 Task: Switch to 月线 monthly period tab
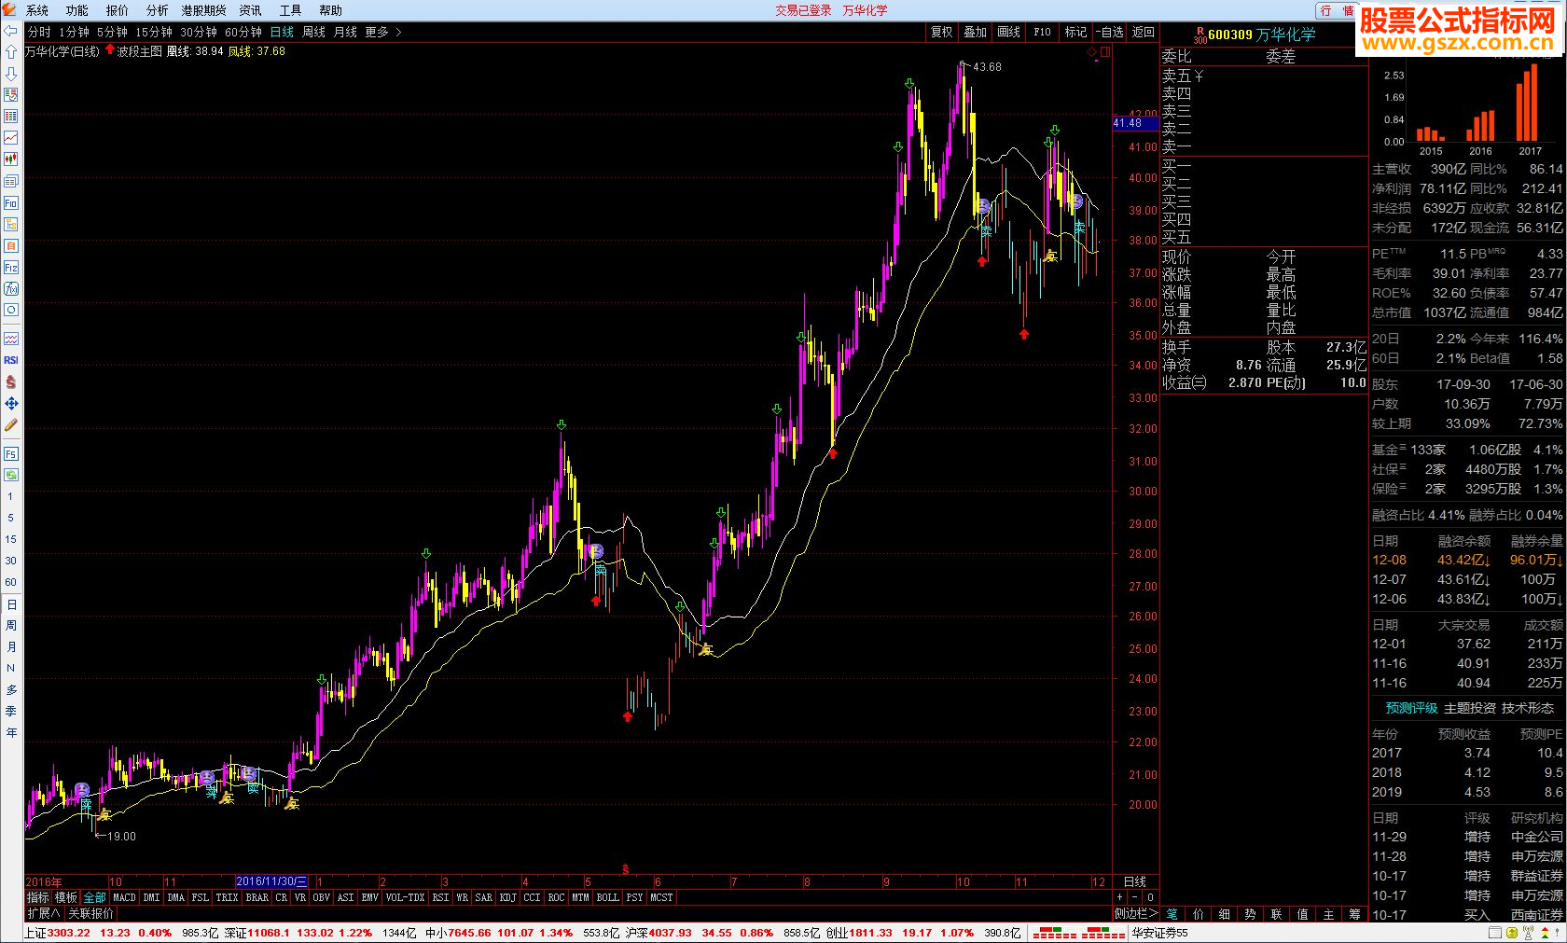(345, 32)
